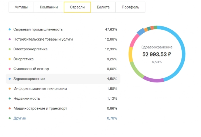Click the 47,63% value
The width and height of the screenshot is (201, 137).
coord(111,29)
